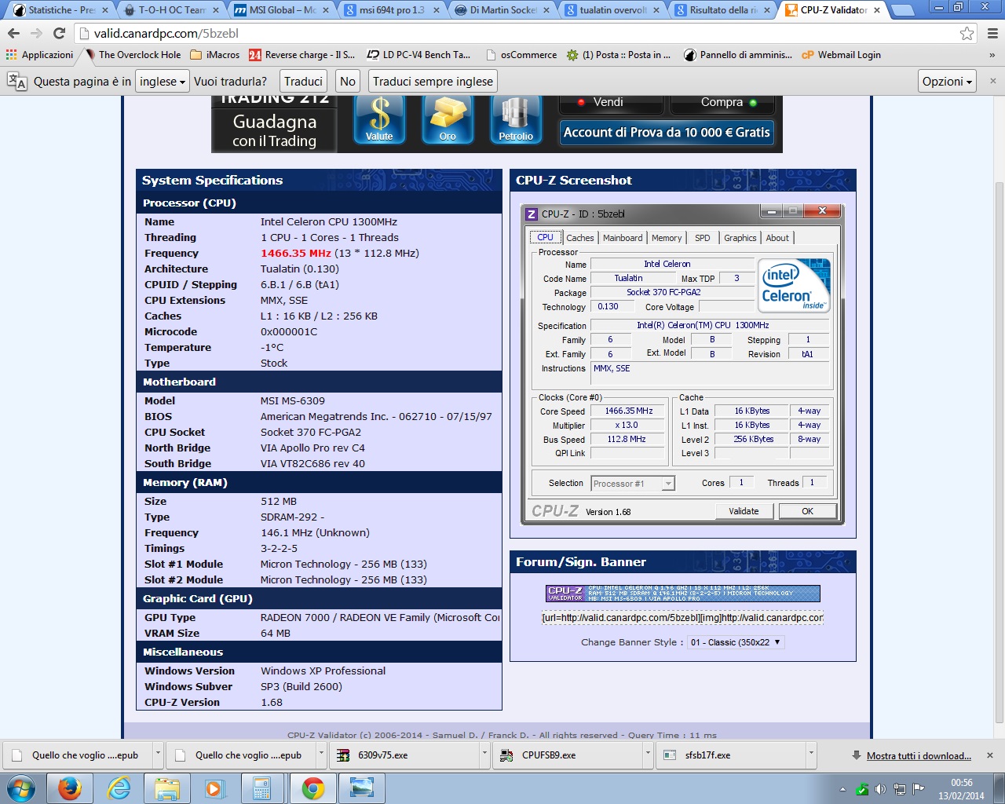Show hidden tray icons arrow
This screenshot has width=1005, height=804.
[843, 789]
